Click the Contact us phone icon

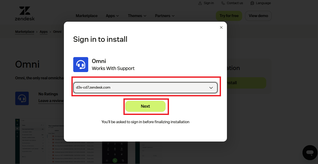223,3
